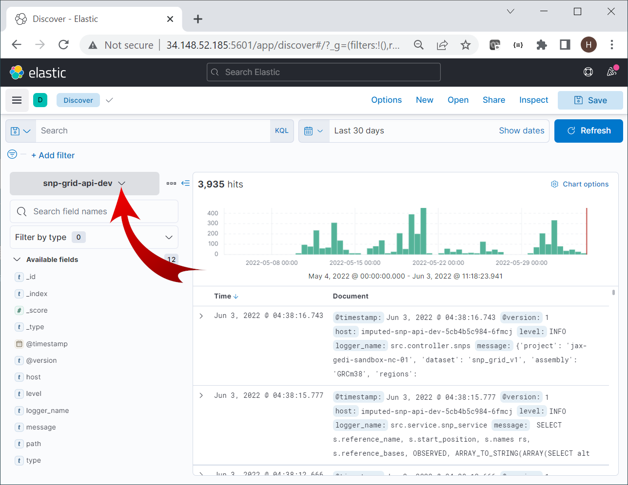
Task: Click the Search field names box
Action: point(94,211)
